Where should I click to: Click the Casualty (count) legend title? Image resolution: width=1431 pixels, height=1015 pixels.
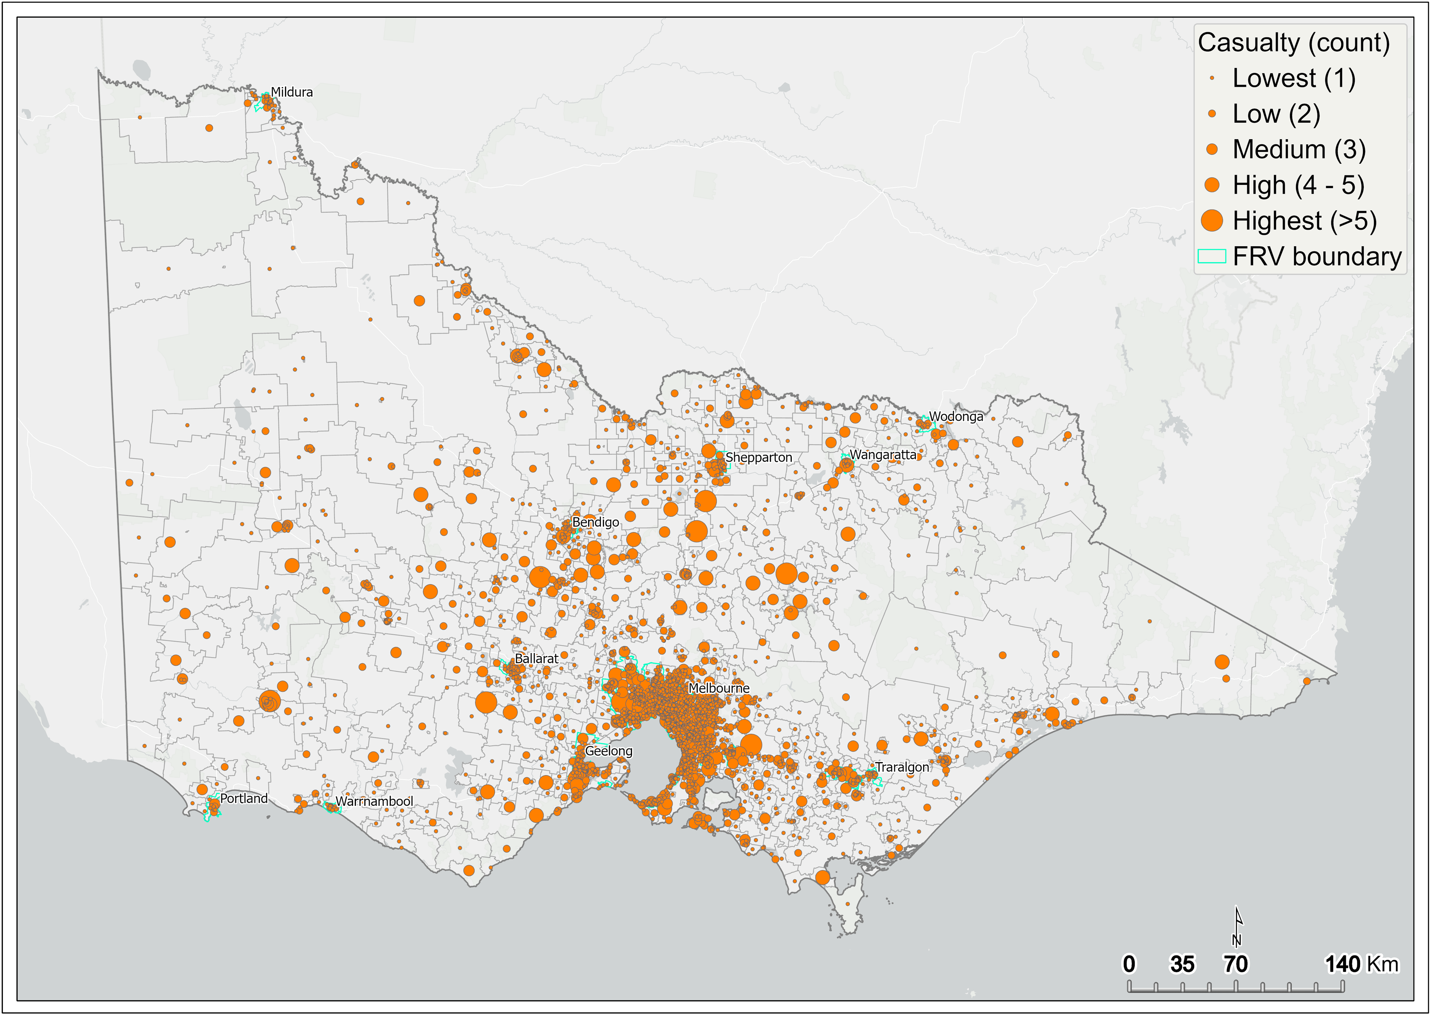(x=1294, y=42)
